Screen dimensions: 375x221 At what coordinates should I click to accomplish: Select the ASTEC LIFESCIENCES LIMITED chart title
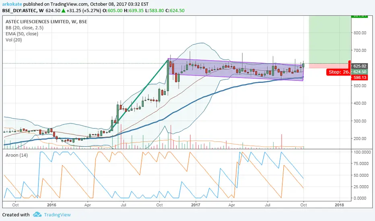click(x=46, y=22)
